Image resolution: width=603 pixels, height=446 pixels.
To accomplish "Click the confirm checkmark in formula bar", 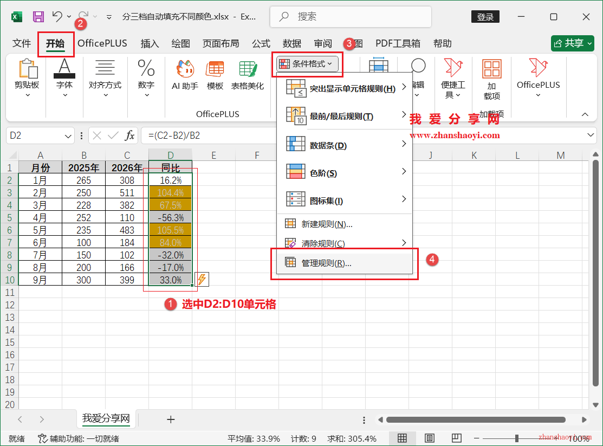I will (x=113, y=135).
